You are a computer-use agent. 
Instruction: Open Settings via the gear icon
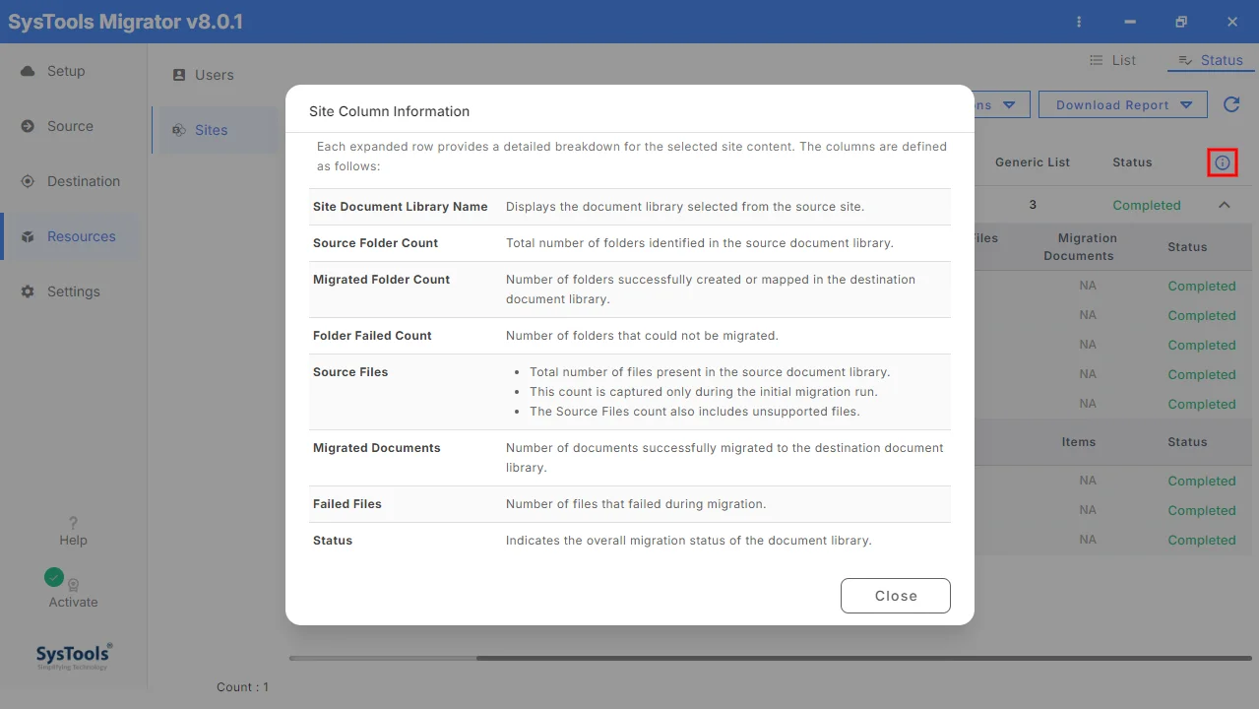point(28,291)
